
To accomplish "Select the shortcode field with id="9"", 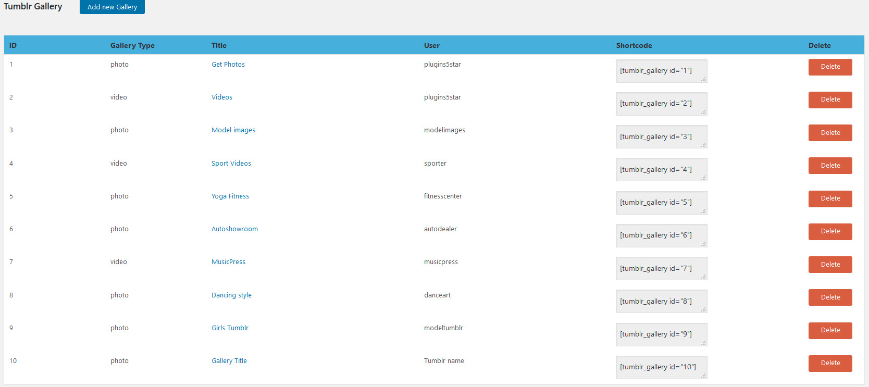I will coord(662,334).
